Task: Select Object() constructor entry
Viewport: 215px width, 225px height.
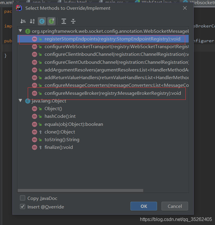Action: tap(103, 109)
